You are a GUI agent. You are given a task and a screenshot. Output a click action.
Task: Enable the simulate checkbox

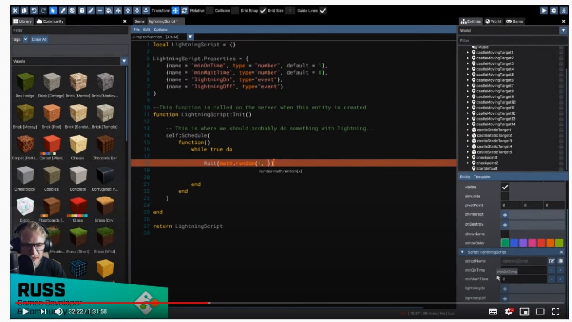505,196
